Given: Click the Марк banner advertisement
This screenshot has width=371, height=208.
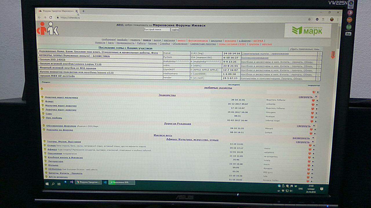Looking at the screenshot, I should click(x=308, y=30).
